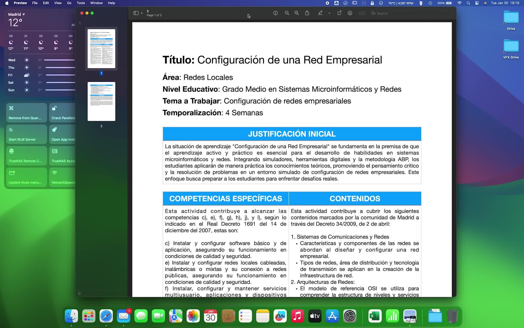Image resolution: width=524 pixels, height=328 pixels.
Task: Toggle the sidebar view button
Action: coord(136,13)
